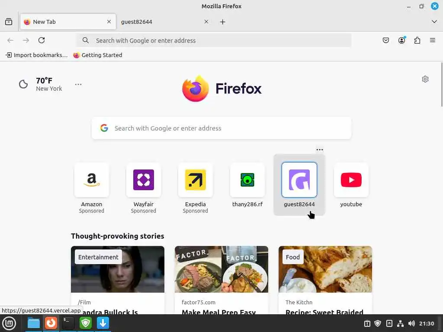Screen dimensions: 443x332
Task: Open the exclamation notification tray icon
Action: click(367, 323)
